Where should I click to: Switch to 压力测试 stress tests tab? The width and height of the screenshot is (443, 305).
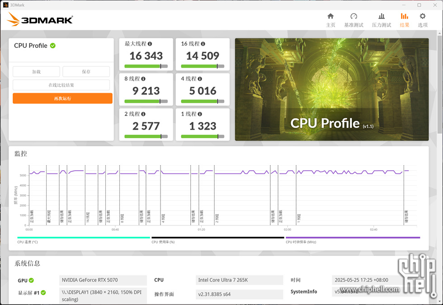point(382,20)
